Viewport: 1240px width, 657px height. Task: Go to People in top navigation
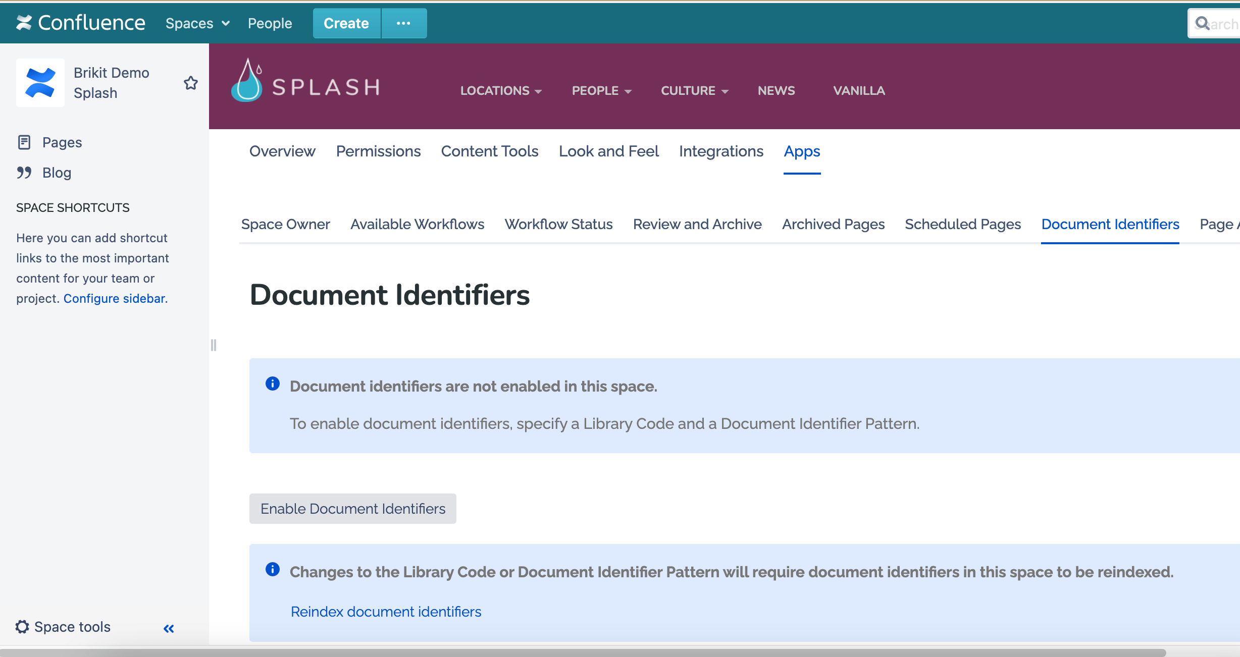270,23
